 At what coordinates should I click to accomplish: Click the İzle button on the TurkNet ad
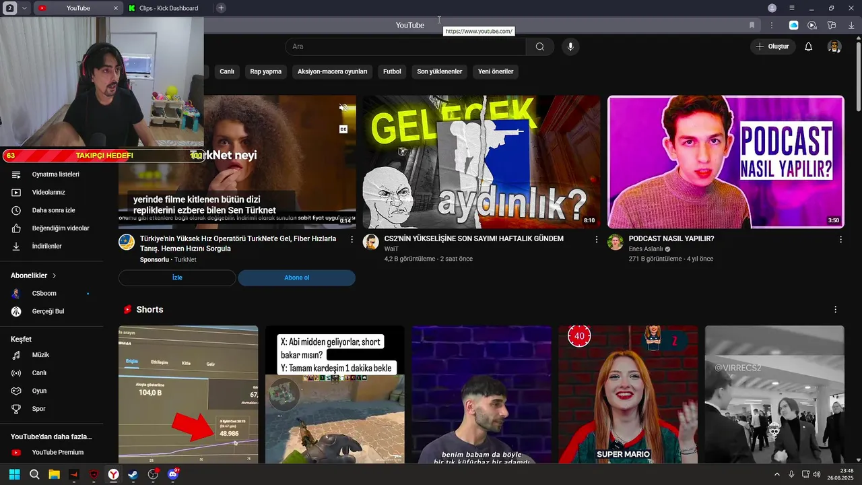click(177, 278)
